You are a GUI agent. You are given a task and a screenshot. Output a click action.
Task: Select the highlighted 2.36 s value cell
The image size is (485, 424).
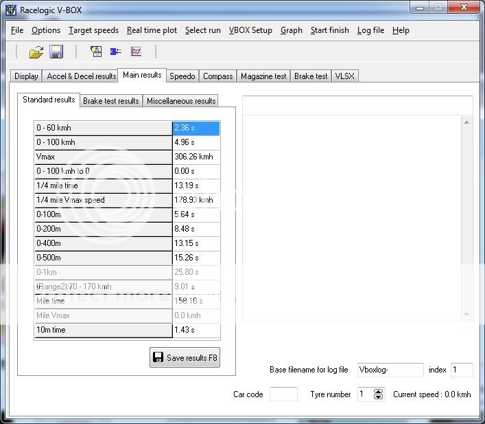[x=196, y=128]
